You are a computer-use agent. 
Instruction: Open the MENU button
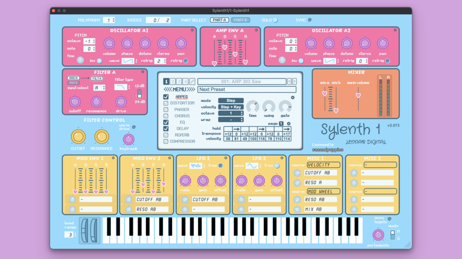(179, 89)
